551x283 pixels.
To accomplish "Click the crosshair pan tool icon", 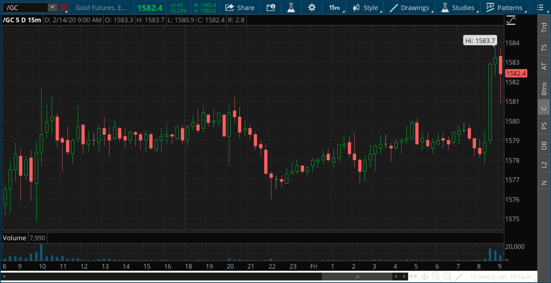I will click(x=425, y=277).
